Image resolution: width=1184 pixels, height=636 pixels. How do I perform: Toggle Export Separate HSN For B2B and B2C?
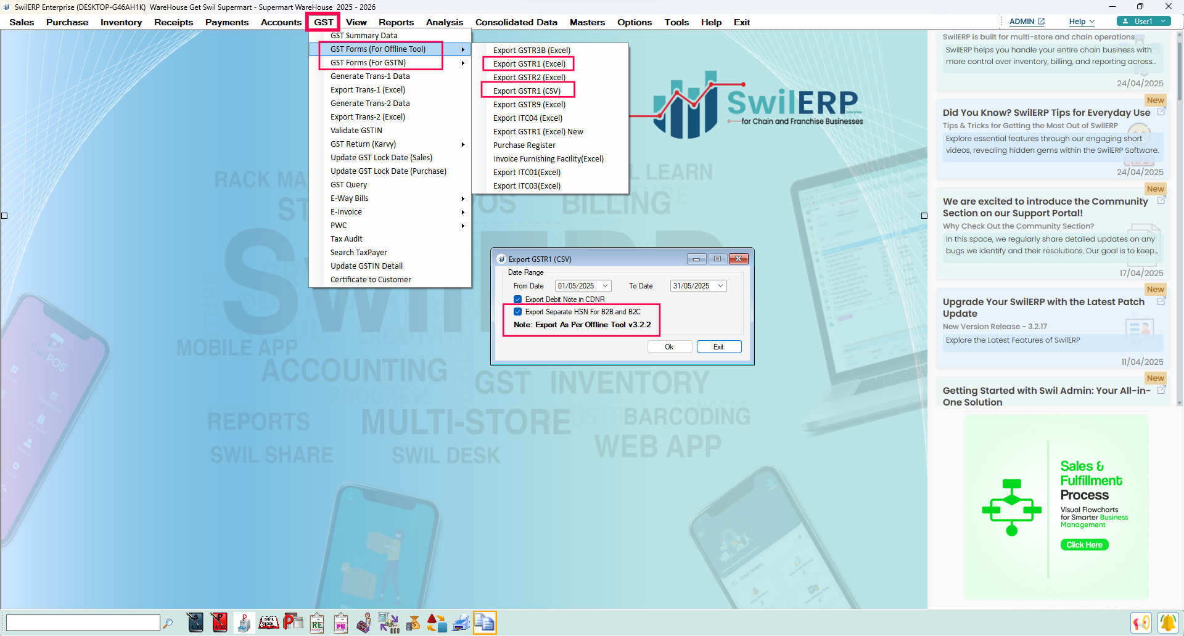518,312
